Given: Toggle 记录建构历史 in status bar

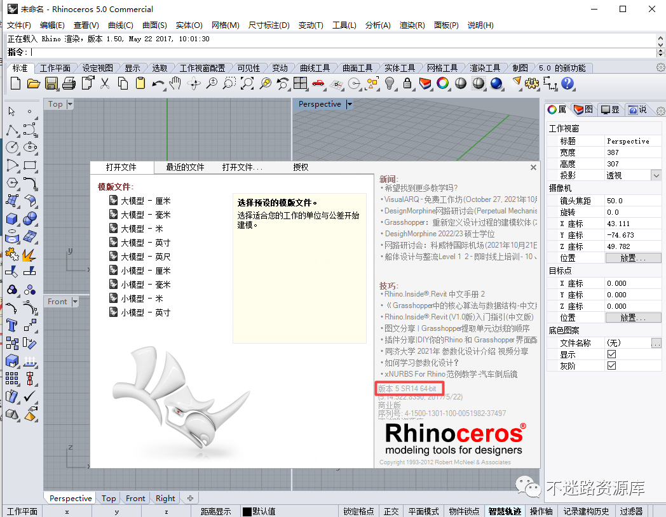Looking at the screenshot, I should tap(586, 511).
